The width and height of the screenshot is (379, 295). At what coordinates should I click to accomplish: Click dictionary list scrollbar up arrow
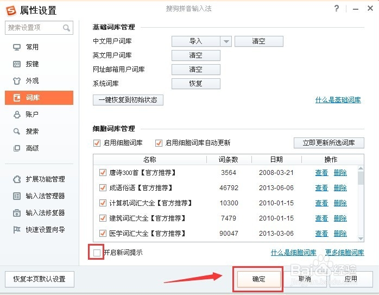coord(361,168)
